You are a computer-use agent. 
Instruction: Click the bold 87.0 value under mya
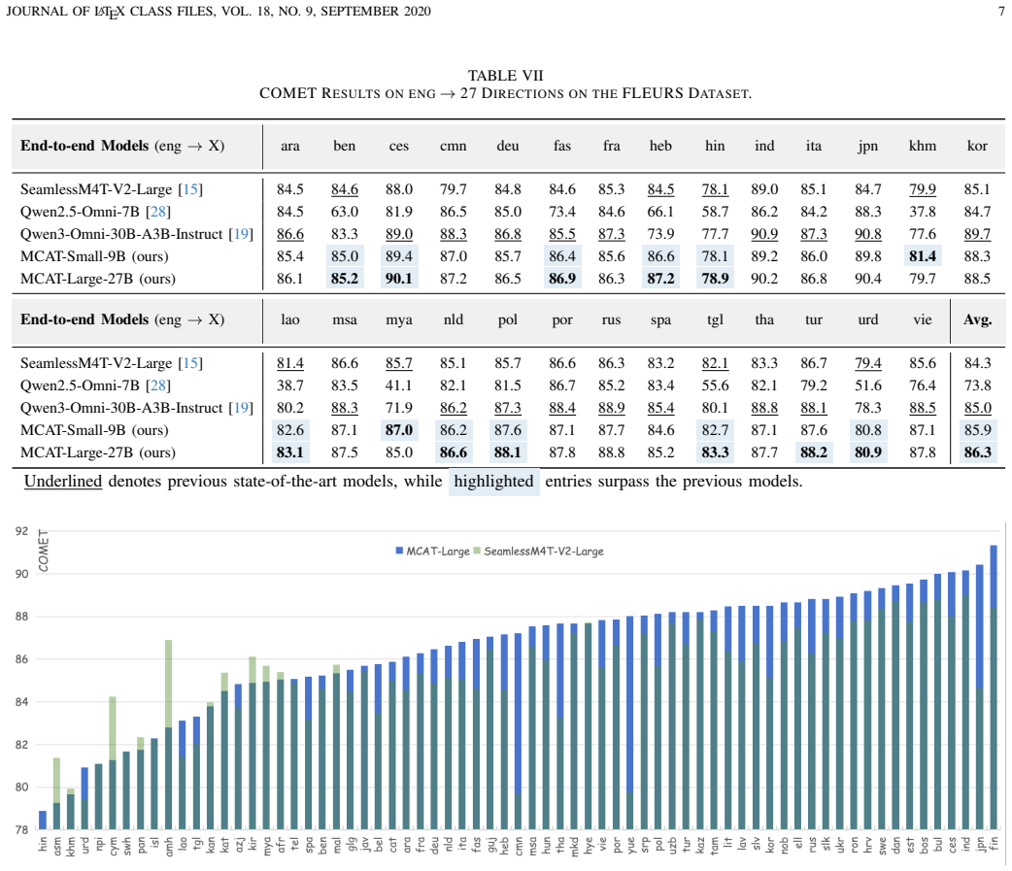[399, 430]
